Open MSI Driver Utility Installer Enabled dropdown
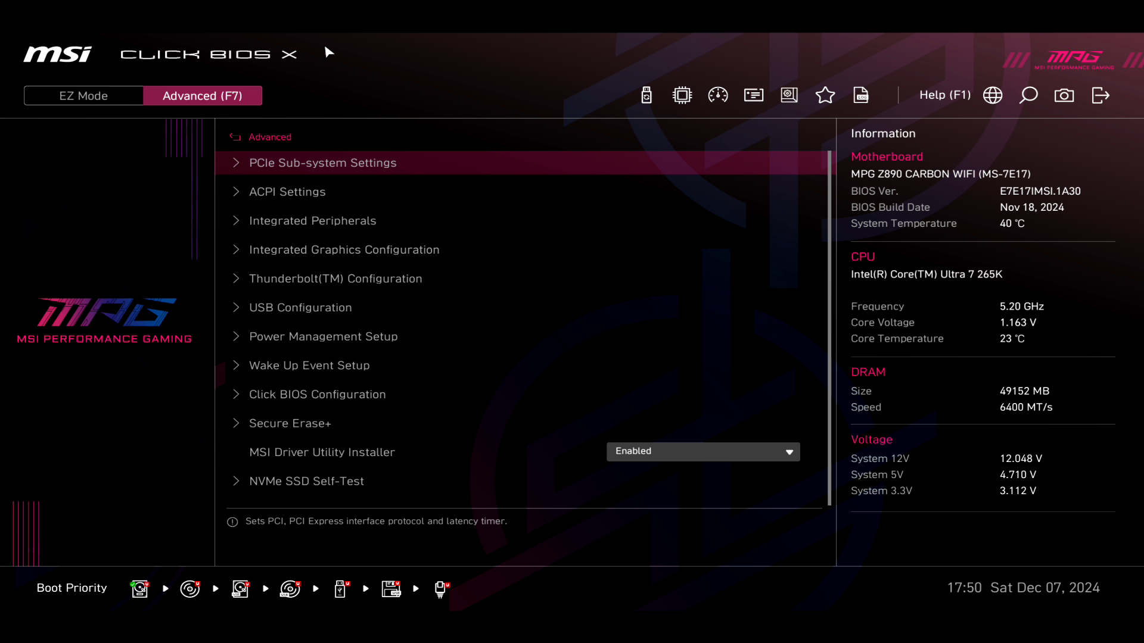The image size is (1144, 643). point(703,451)
